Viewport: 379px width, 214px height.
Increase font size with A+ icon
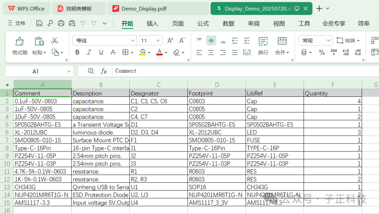click(171, 40)
